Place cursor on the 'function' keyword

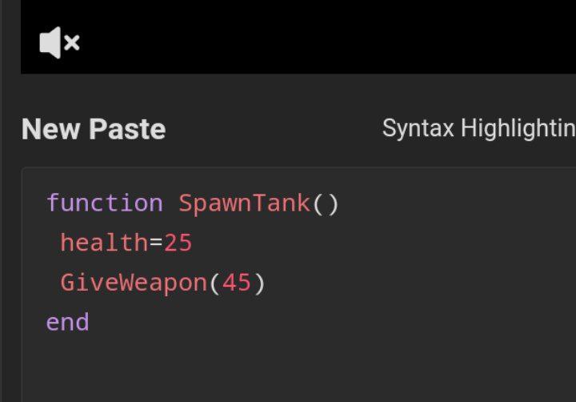click(105, 203)
